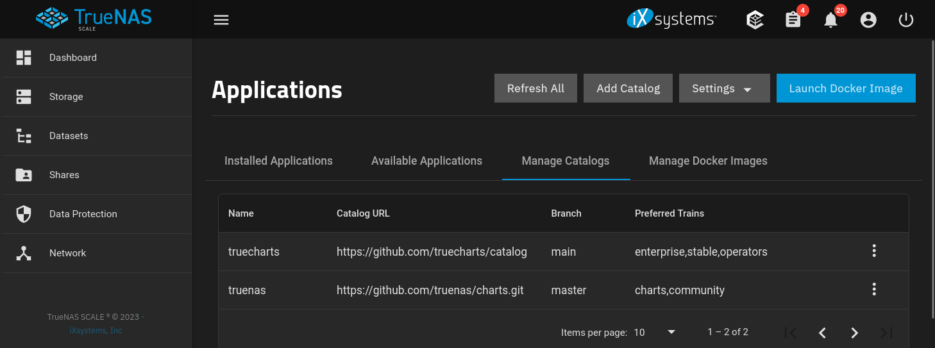Click the main branch cell

[564, 252]
